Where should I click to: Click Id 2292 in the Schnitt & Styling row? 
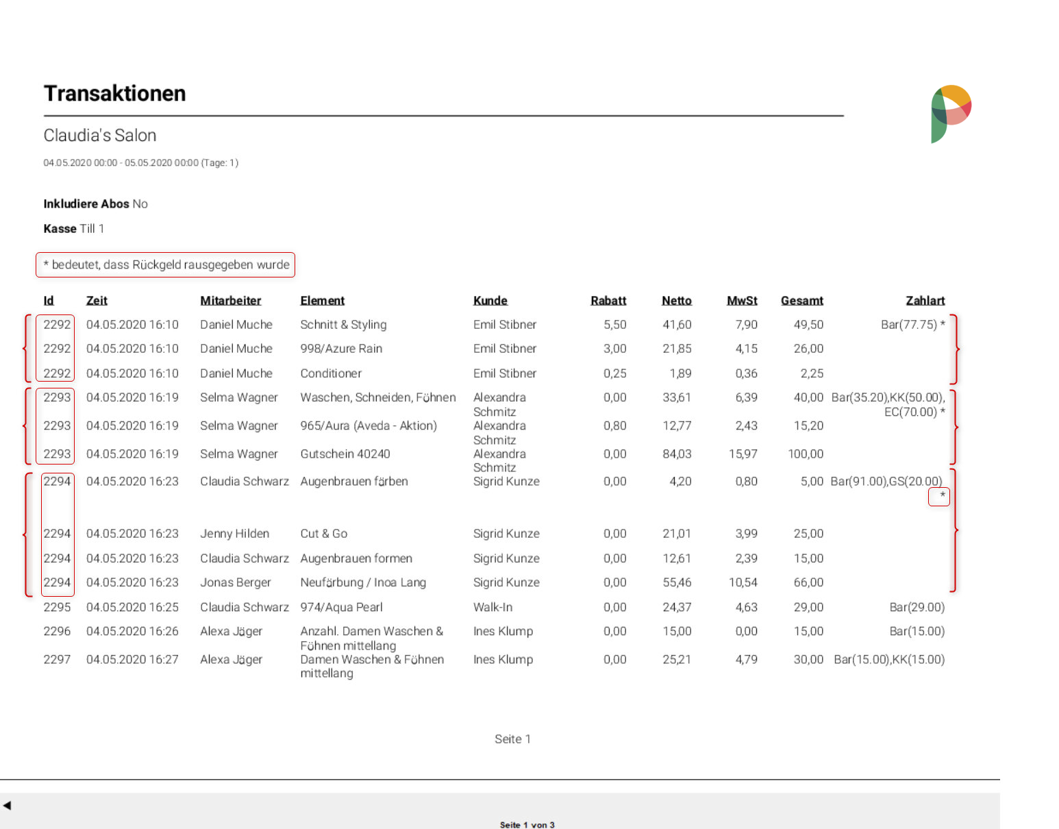[x=57, y=325]
